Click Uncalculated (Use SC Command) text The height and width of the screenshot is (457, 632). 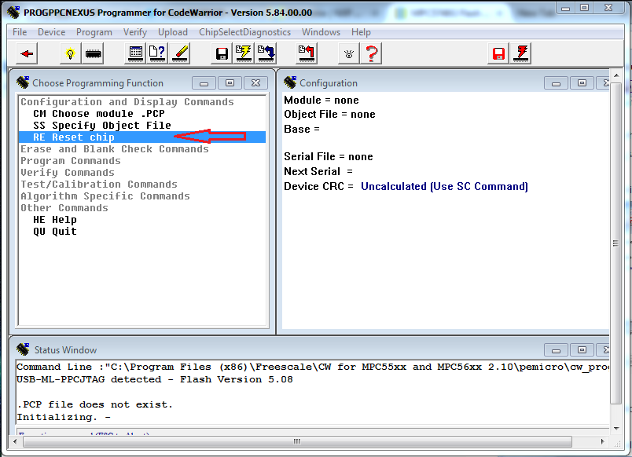click(444, 186)
